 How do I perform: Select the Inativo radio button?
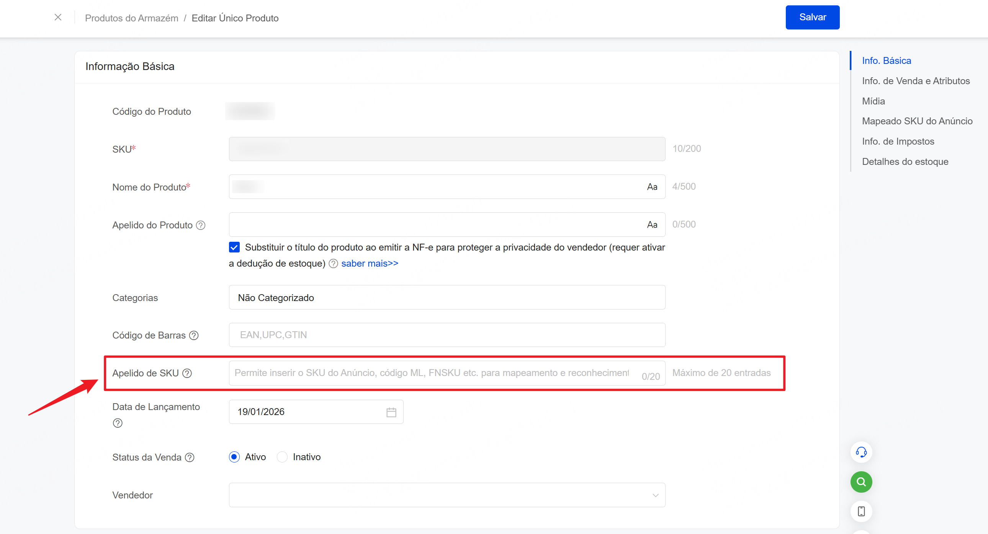click(x=282, y=457)
